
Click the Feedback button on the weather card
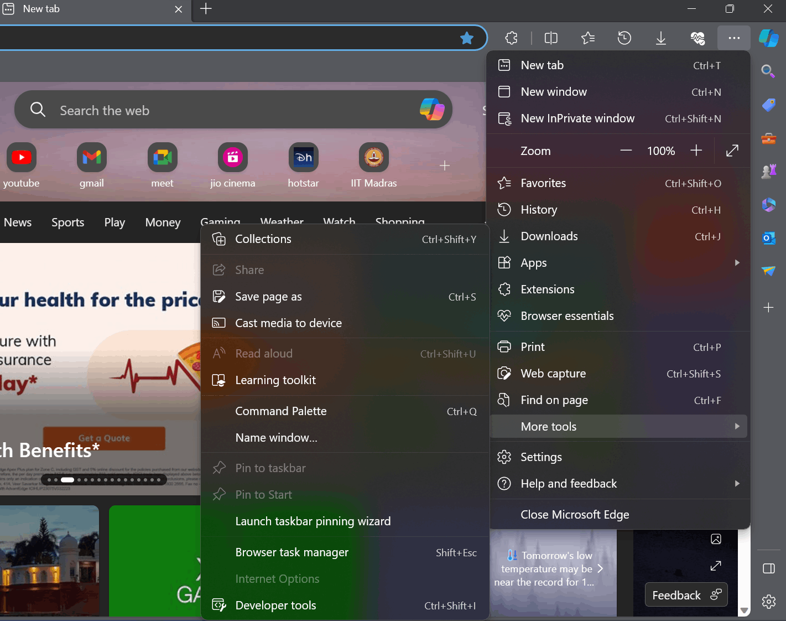686,594
